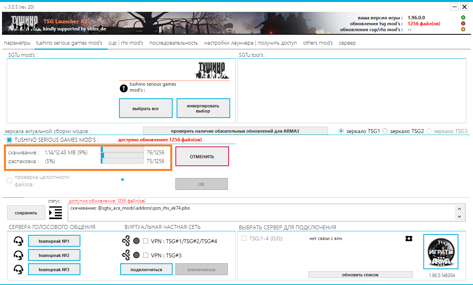Click the star ticket icon in server list
Image resolution: width=473 pixels, height=285 pixels.
(409, 238)
